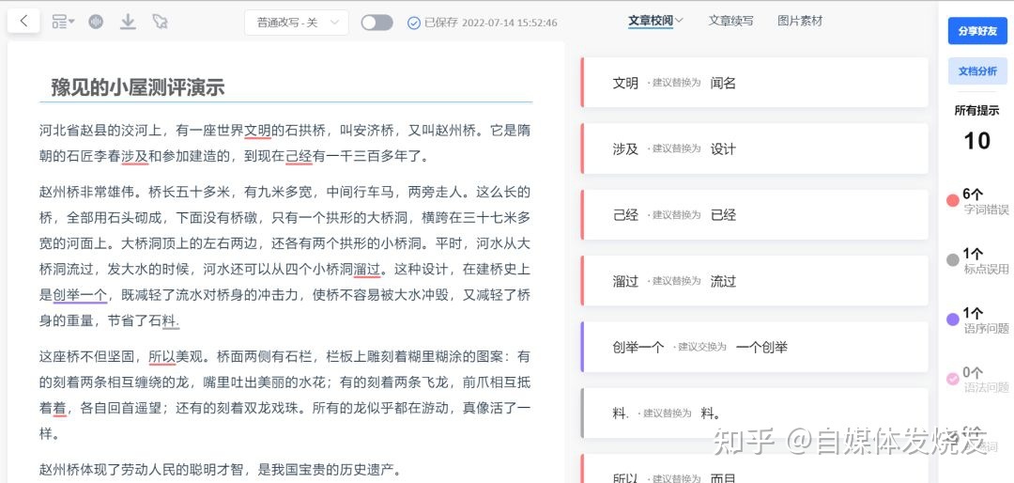1014x483 pixels.
Task: Open the suggestion card 溜过 to 流过
Action: point(755,280)
